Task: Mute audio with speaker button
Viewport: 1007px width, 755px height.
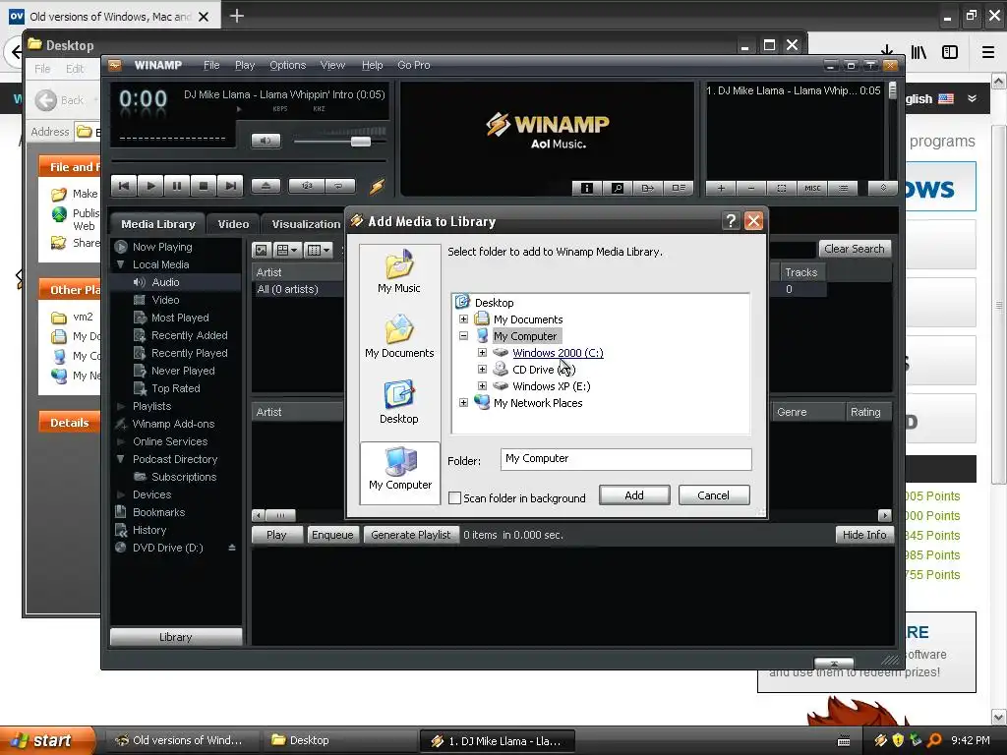Action: [266, 141]
